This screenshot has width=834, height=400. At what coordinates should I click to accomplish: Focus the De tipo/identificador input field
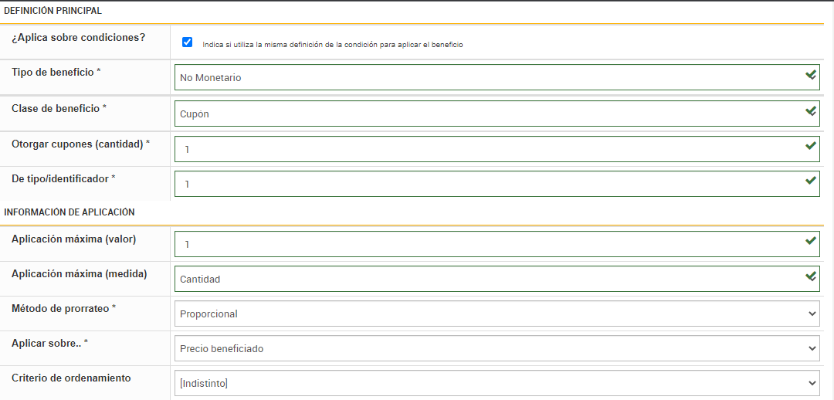(x=486, y=184)
